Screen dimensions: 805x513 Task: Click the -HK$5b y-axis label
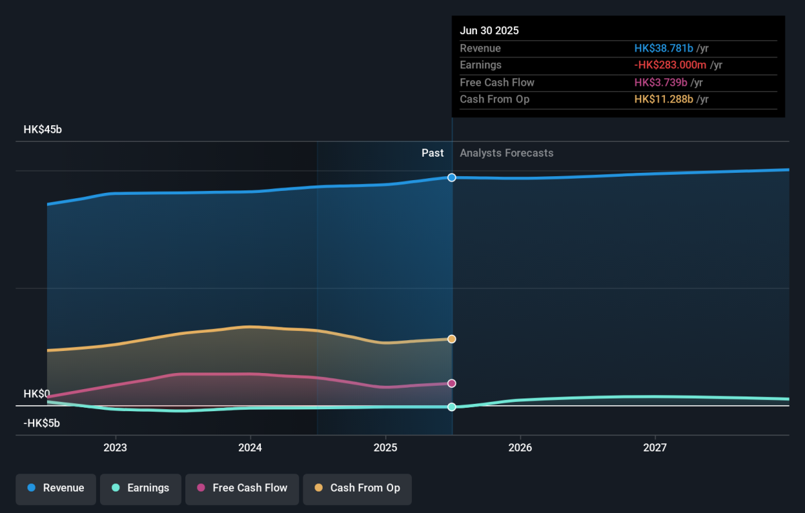pos(42,423)
